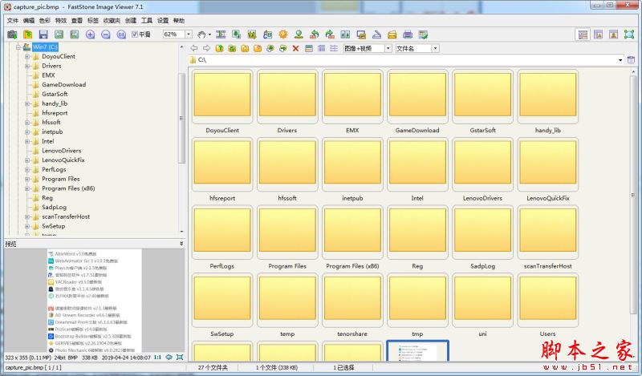Enter full screen with green corners icon

coord(629,34)
